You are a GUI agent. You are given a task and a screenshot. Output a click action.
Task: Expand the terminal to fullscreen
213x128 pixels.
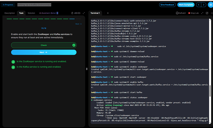[202, 13]
